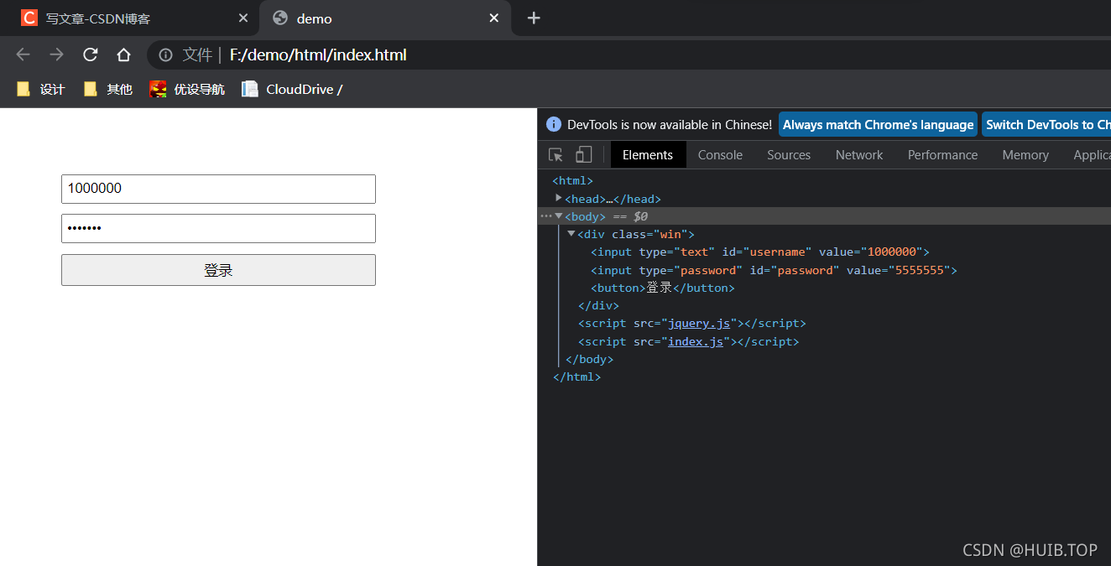
Task: Select the username input element line
Action: tap(760, 252)
